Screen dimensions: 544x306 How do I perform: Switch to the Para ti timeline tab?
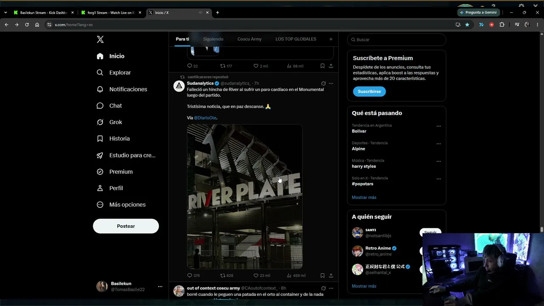(x=182, y=39)
